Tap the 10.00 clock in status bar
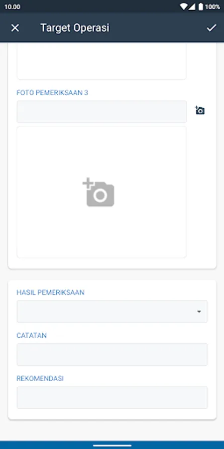Image resolution: width=224 pixels, height=449 pixels. (x=12, y=6)
